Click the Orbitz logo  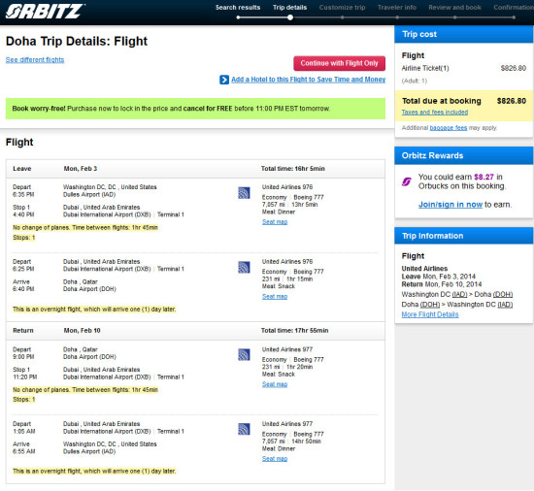pos(45,12)
